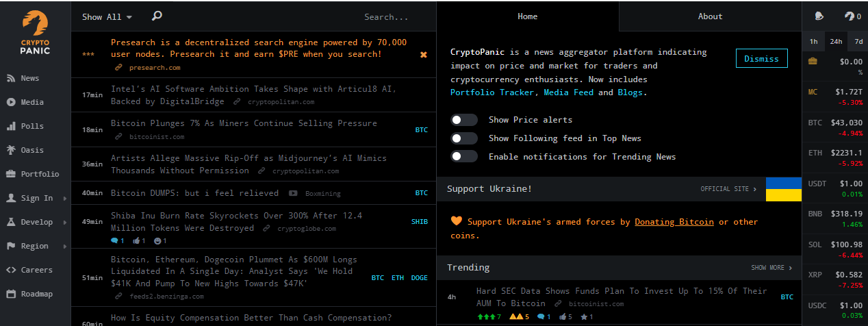Viewport: 868px width, 326px height.
Task: Click the Search input field
Action: [386, 17]
